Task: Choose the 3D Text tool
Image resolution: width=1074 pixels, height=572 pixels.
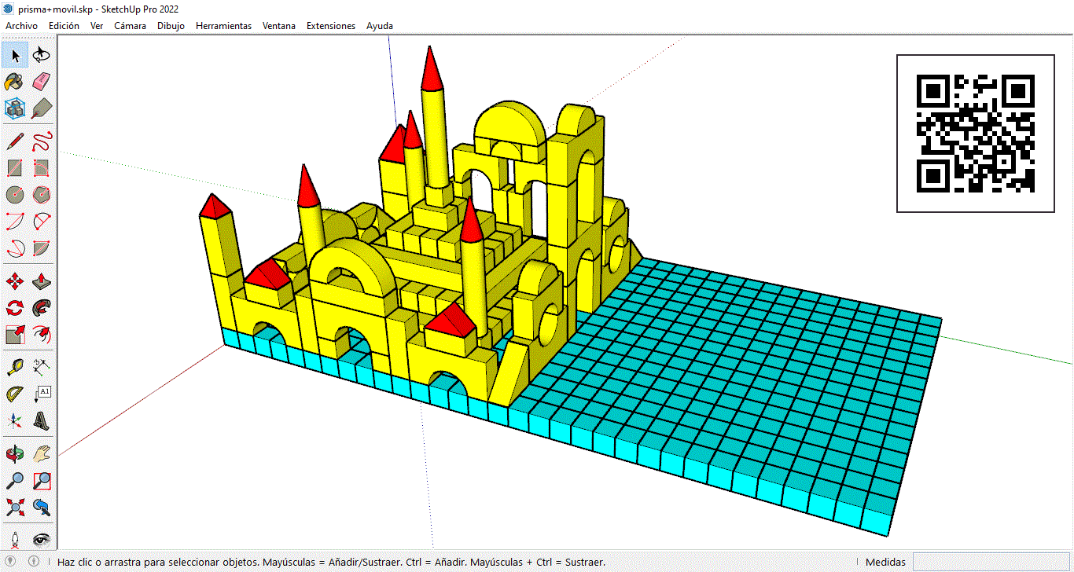Action: point(42,420)
